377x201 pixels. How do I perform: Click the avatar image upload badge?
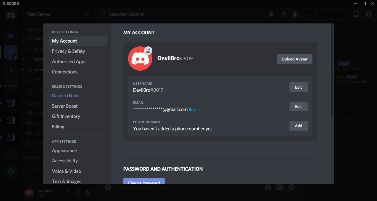[x=148, y=50]
